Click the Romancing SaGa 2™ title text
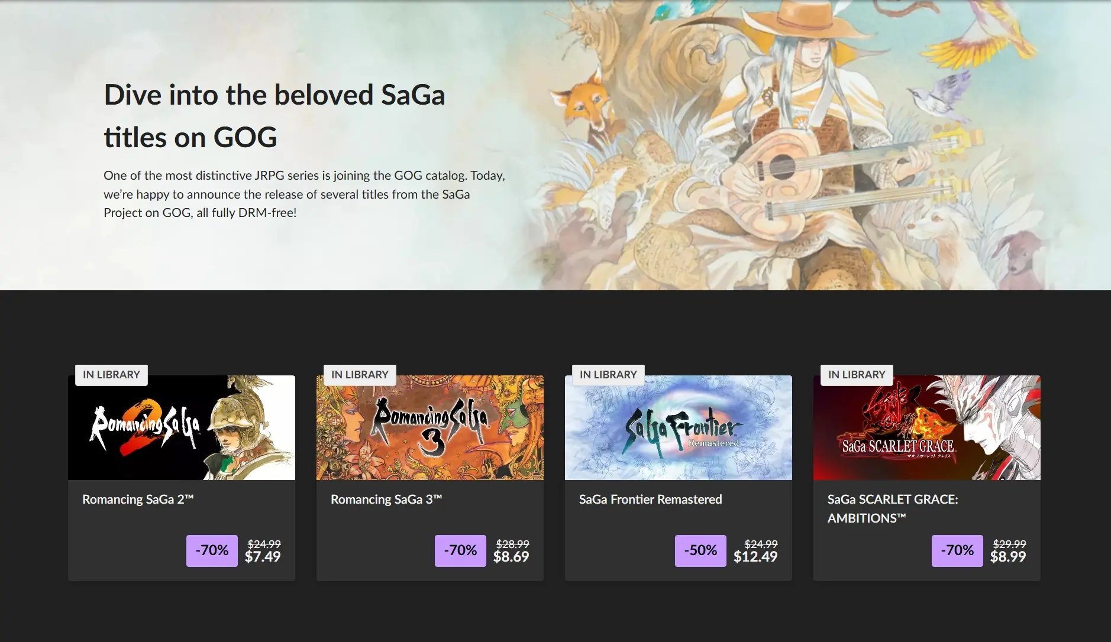Screen dimensions: 1111x642 tap(138, 500)
